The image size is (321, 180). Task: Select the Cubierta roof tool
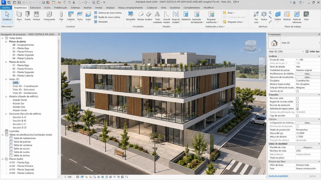[x=71, y=16]
